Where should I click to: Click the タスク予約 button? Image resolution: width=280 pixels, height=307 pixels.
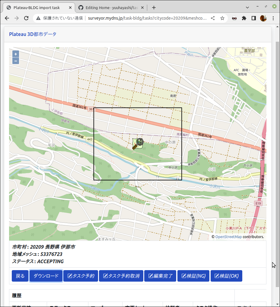[x=81, y=276]
